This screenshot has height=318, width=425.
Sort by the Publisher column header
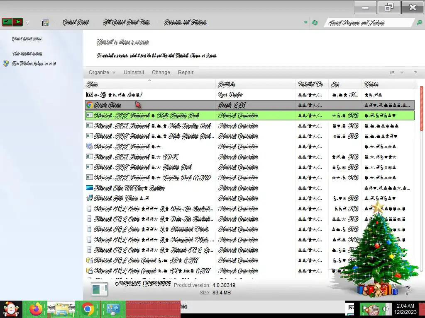pos(256,84)
